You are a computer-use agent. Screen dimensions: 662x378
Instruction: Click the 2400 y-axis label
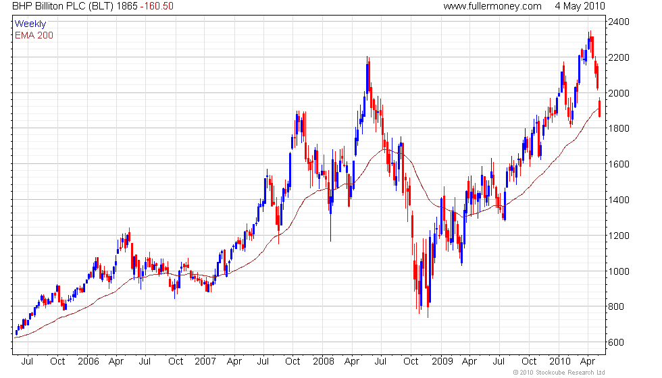(619, 22)
